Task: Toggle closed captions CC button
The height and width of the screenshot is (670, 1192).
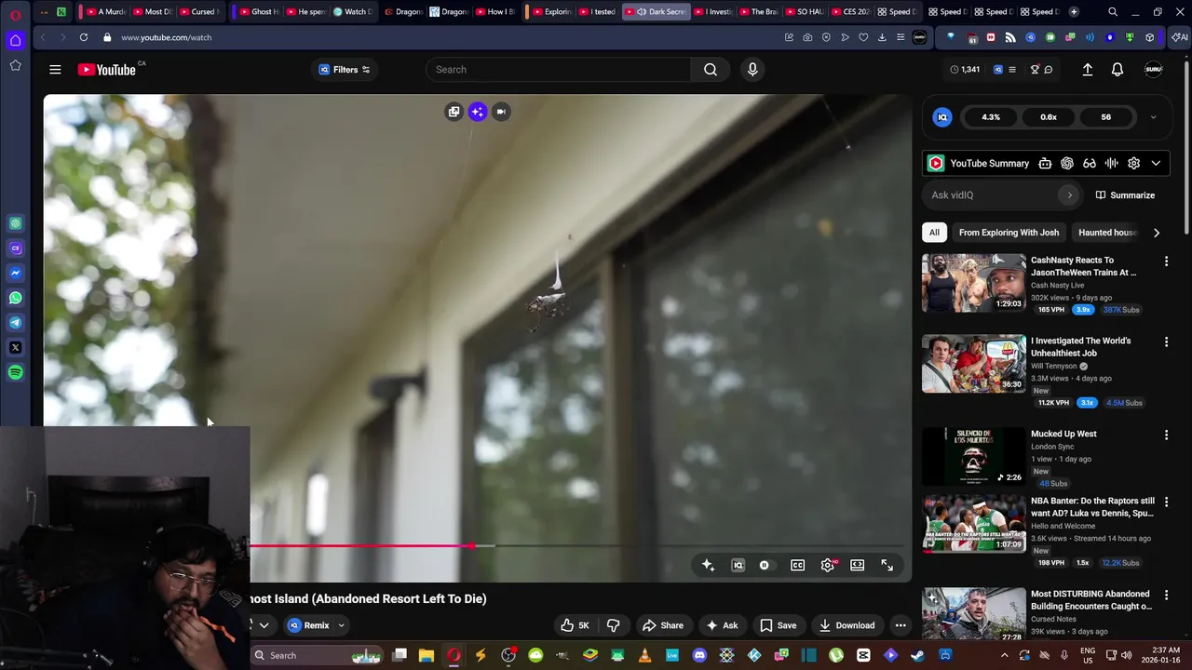Action: 798,565
